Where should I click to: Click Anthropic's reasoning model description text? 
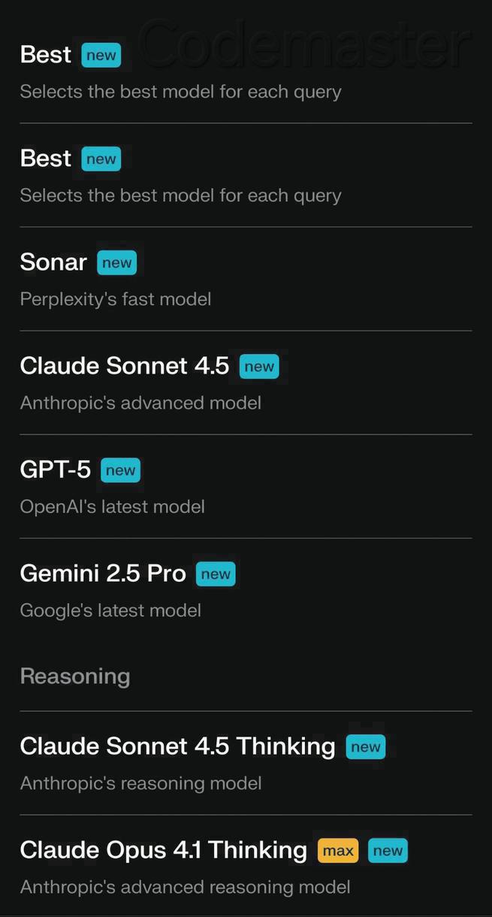tap(139, 783)
